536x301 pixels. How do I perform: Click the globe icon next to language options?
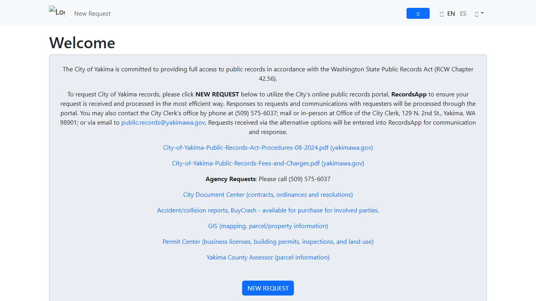[441, 13]
